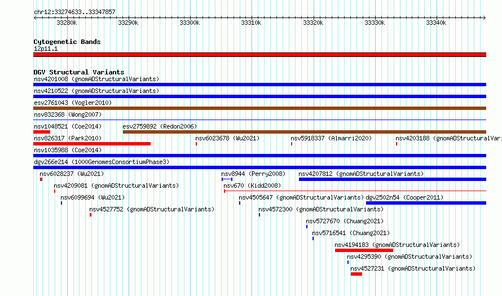Viewport: 502px width, 296px height.
Task: Click the 33290k ruler tick label
Action: point(128,23)
